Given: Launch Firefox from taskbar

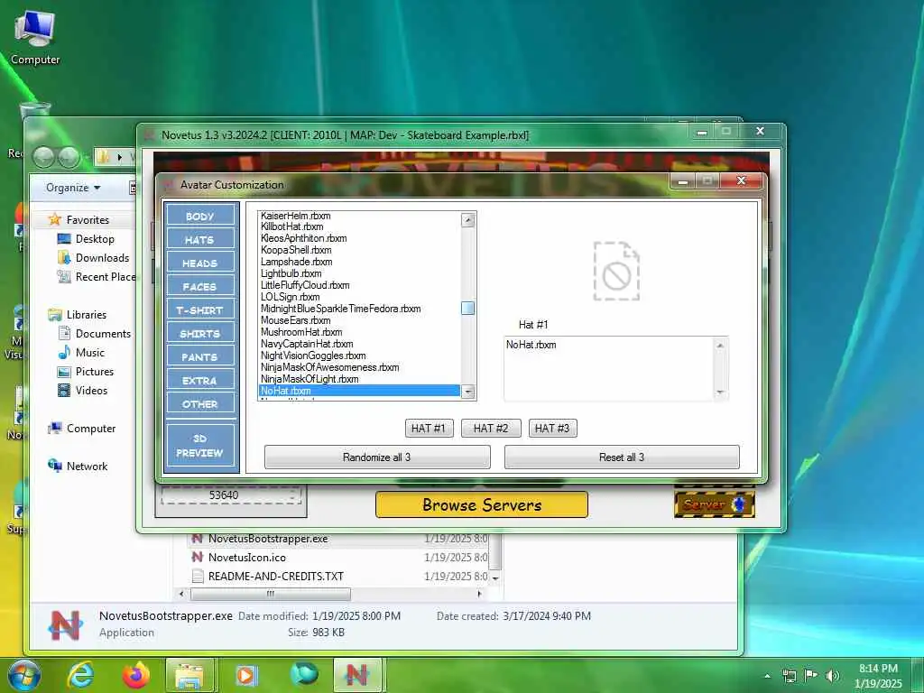Looking at the screenshot, I should pyautogui.click(x=135, y=675).
